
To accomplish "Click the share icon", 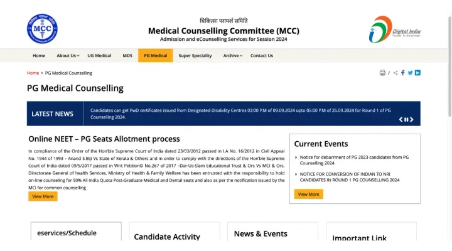I will click(395, 73).
